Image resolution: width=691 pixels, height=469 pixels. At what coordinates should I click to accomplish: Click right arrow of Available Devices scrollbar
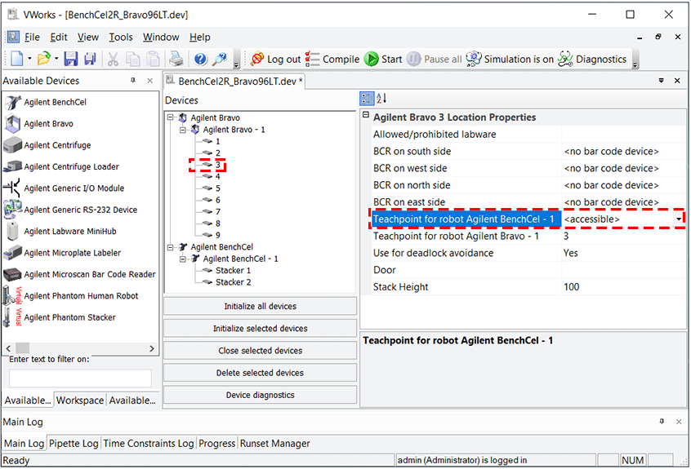[x=152, y=348]
